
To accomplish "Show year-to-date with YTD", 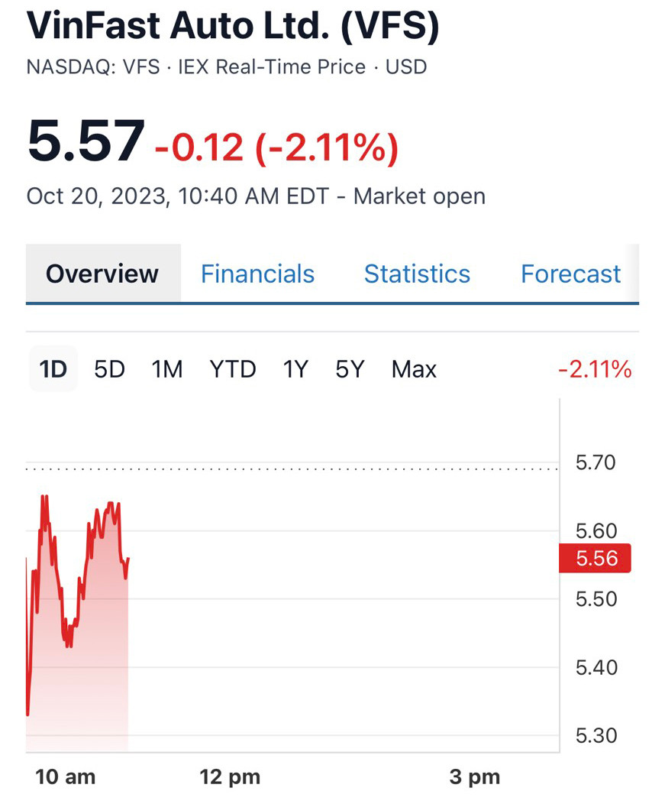I will point(233,369).
